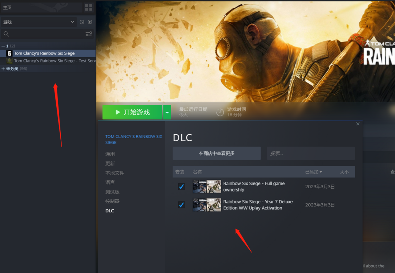Sort DLC list by 已添加 column
This screenshot has height=273, width=395.
pos(313,172)
